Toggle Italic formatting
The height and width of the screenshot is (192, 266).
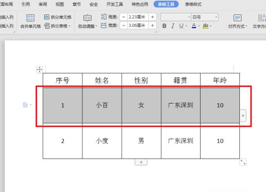(173, 26)
